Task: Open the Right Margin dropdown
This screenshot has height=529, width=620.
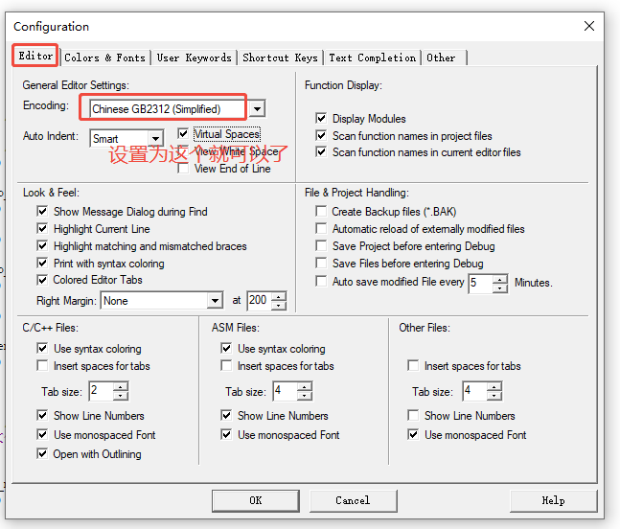Action: (215, 301)
